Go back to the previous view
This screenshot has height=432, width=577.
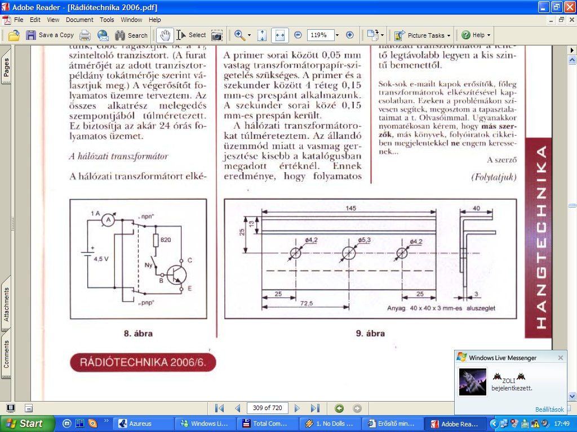[x=339, y=408]
